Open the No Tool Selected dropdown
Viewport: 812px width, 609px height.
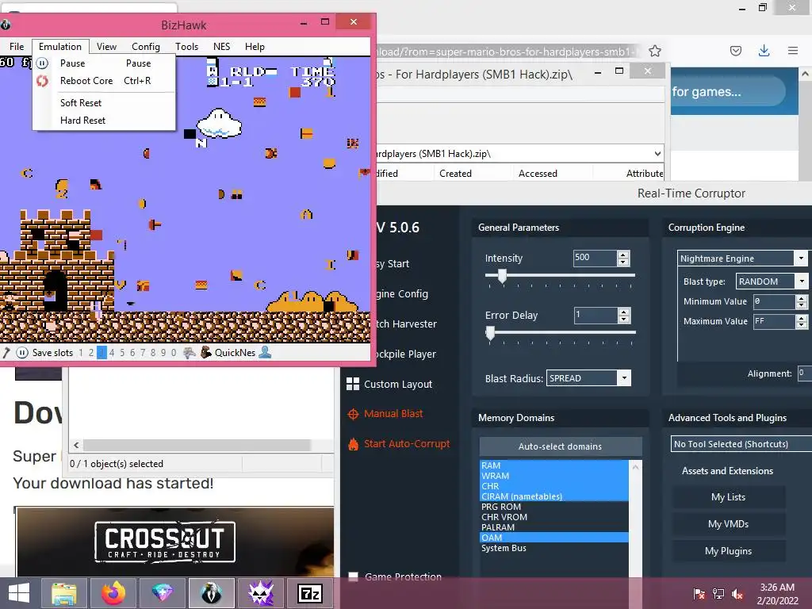[x=741, y=444]
